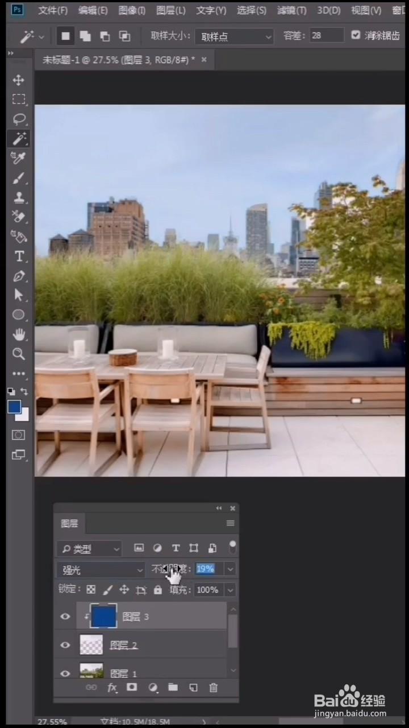Open the 类型 layer filter dropdown
The height and width of the screenshot is (728, 409).
coord(90,548)
